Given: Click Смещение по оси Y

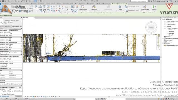Looking at the screenshot, I should (x=132, y=7).
